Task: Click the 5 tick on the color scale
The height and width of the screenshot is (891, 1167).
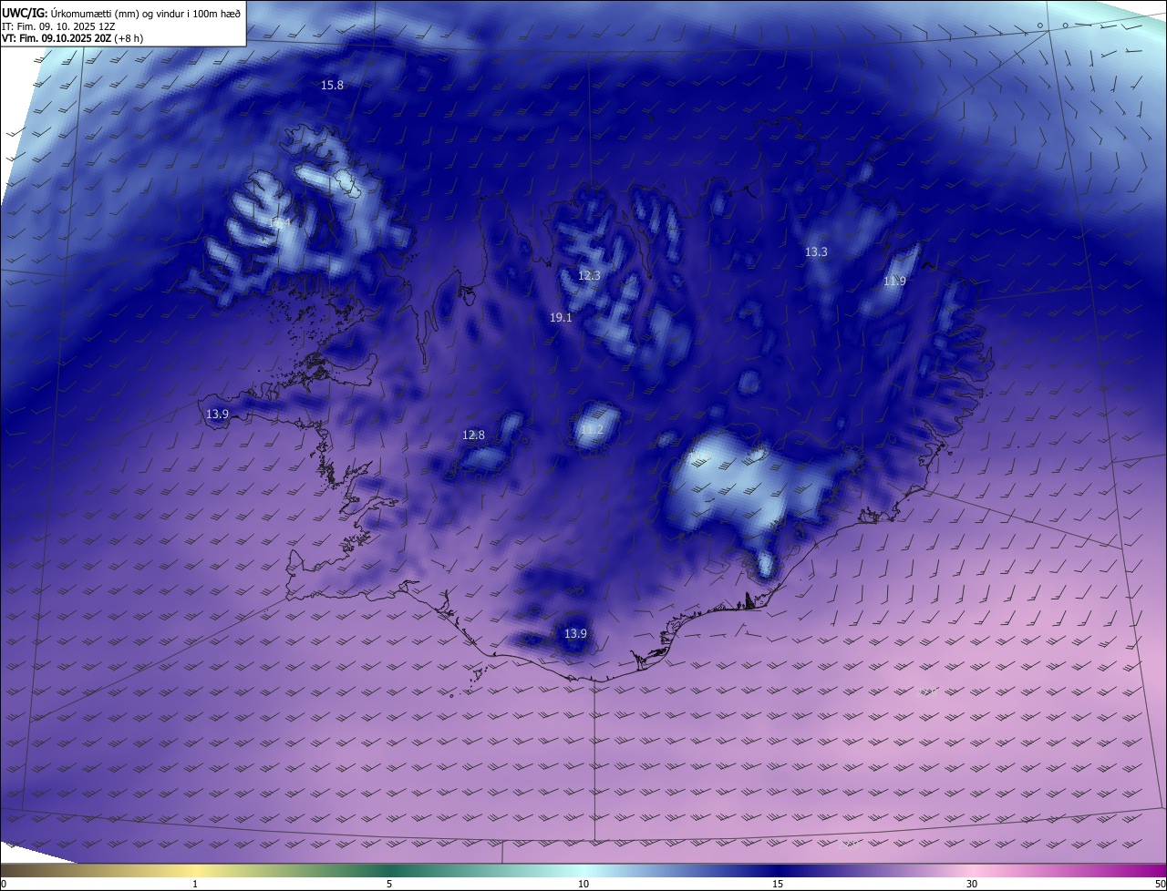Action: pyautogui.click(x=389, y=884)
